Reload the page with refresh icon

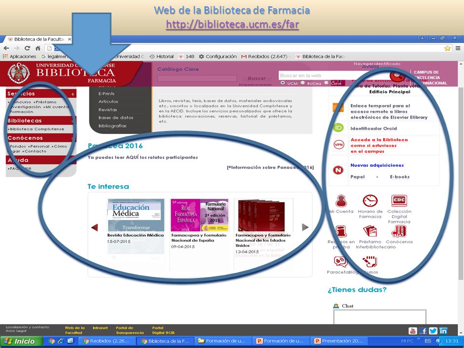tap(27, 48)
